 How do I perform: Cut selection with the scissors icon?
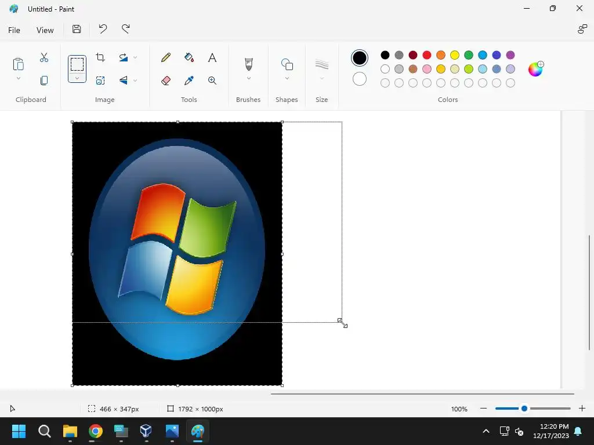(44, 57)
